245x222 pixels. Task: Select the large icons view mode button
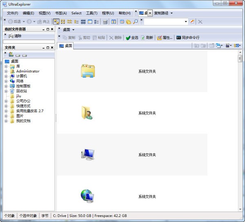[56, 22]
